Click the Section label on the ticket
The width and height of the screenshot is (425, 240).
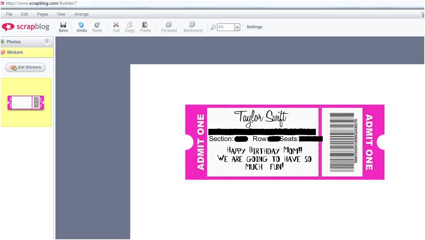pos(221,139)
